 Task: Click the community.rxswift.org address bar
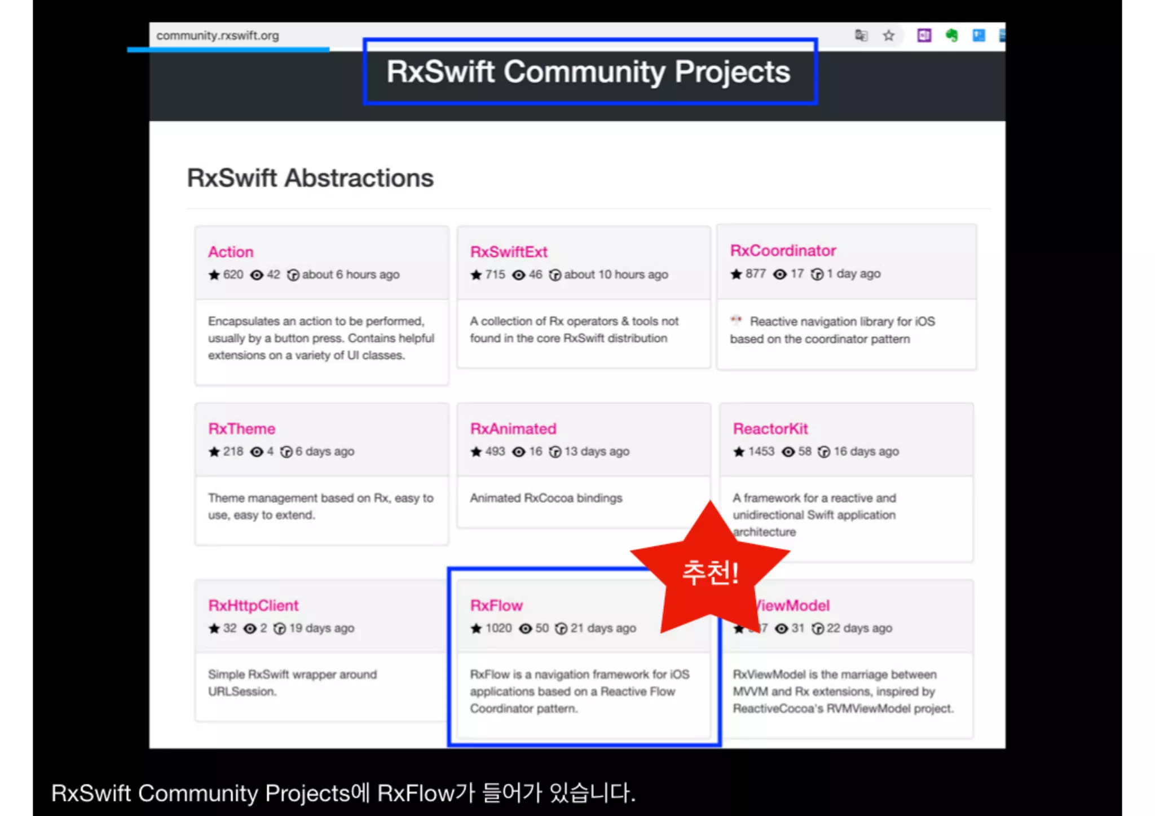click(x=218, y=36)
